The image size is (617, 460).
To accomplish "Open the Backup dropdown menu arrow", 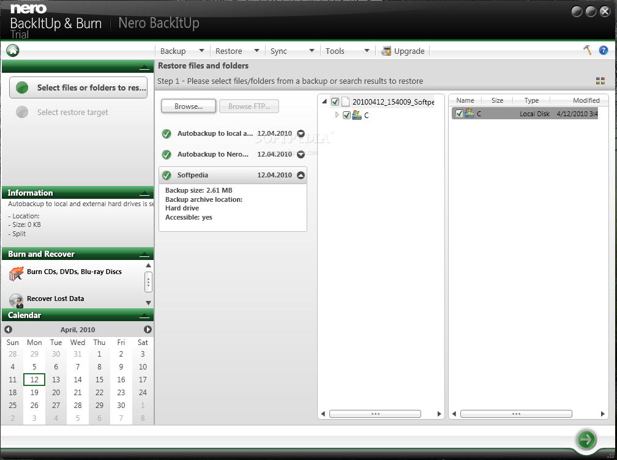I will point(201,50).
